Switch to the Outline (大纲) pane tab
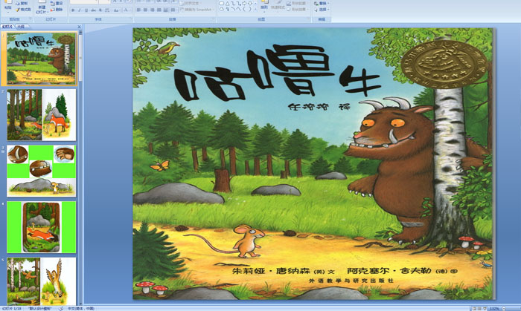The height and width of the screenshot is (311, 521). [22, 27]
